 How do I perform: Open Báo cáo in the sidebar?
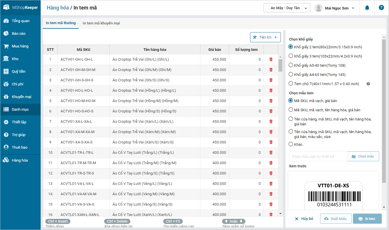tap(18, 34)
